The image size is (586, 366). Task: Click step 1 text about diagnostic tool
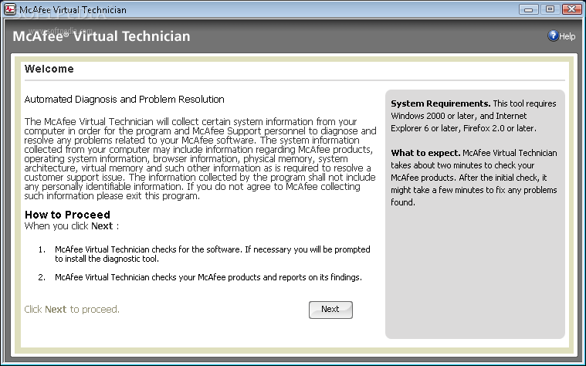coord(212,254)
